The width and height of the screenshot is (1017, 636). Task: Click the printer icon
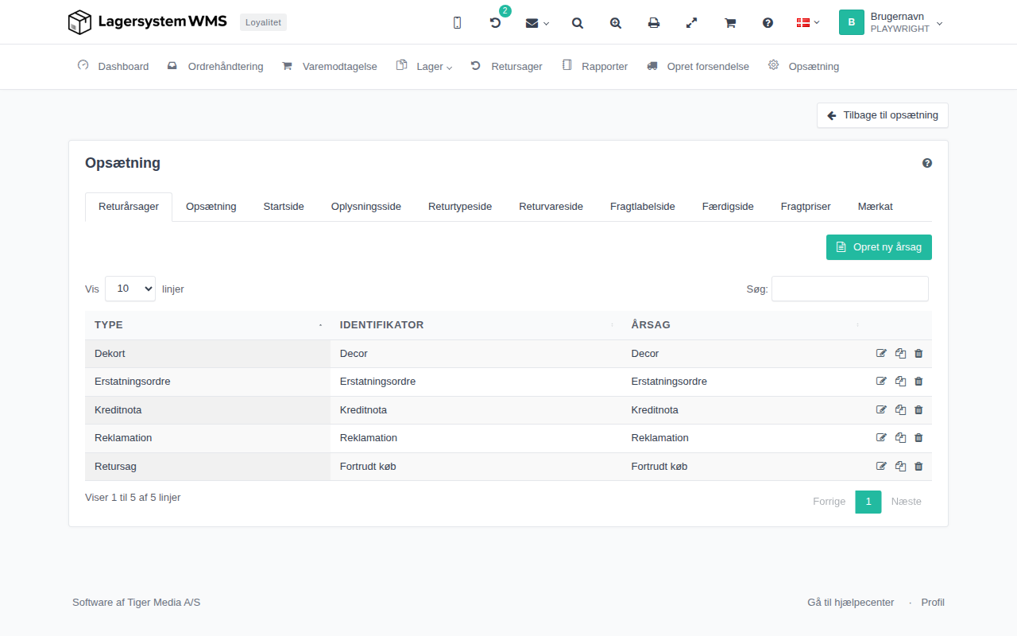tap(654, 23)
